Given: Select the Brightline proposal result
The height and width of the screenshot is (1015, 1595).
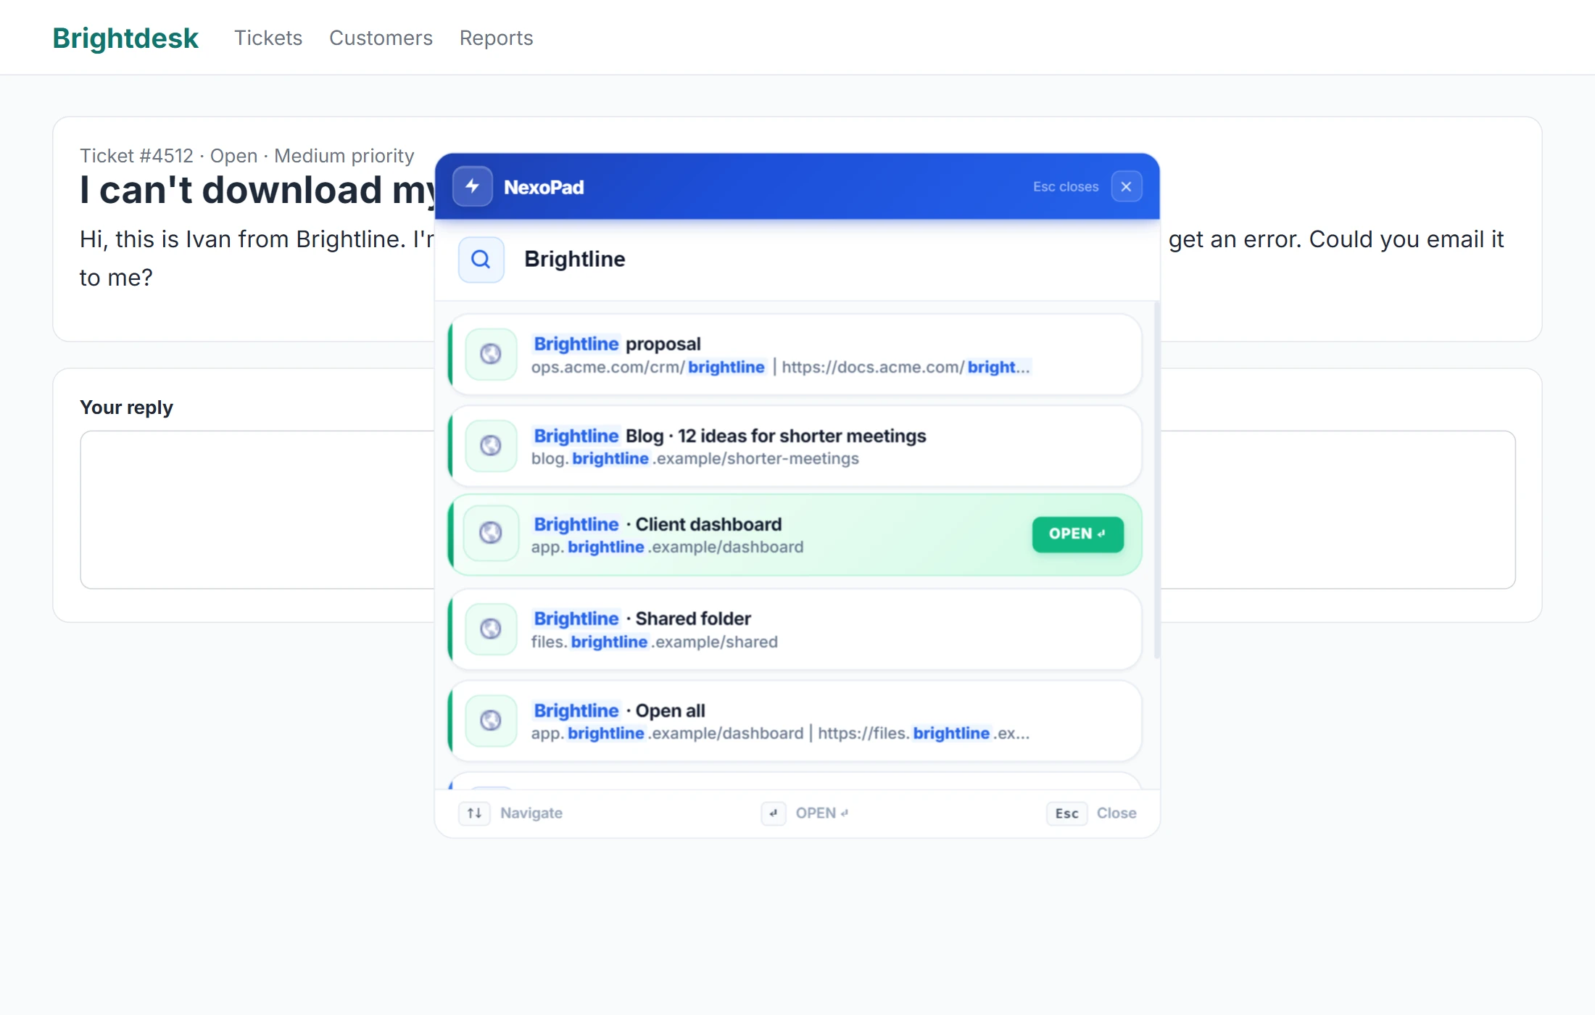Looking at the screenshot, I should (x=795, y=355).
